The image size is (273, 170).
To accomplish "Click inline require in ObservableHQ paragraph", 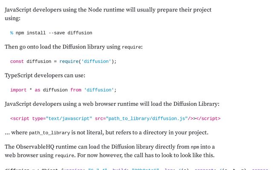I will click(64, 156).
